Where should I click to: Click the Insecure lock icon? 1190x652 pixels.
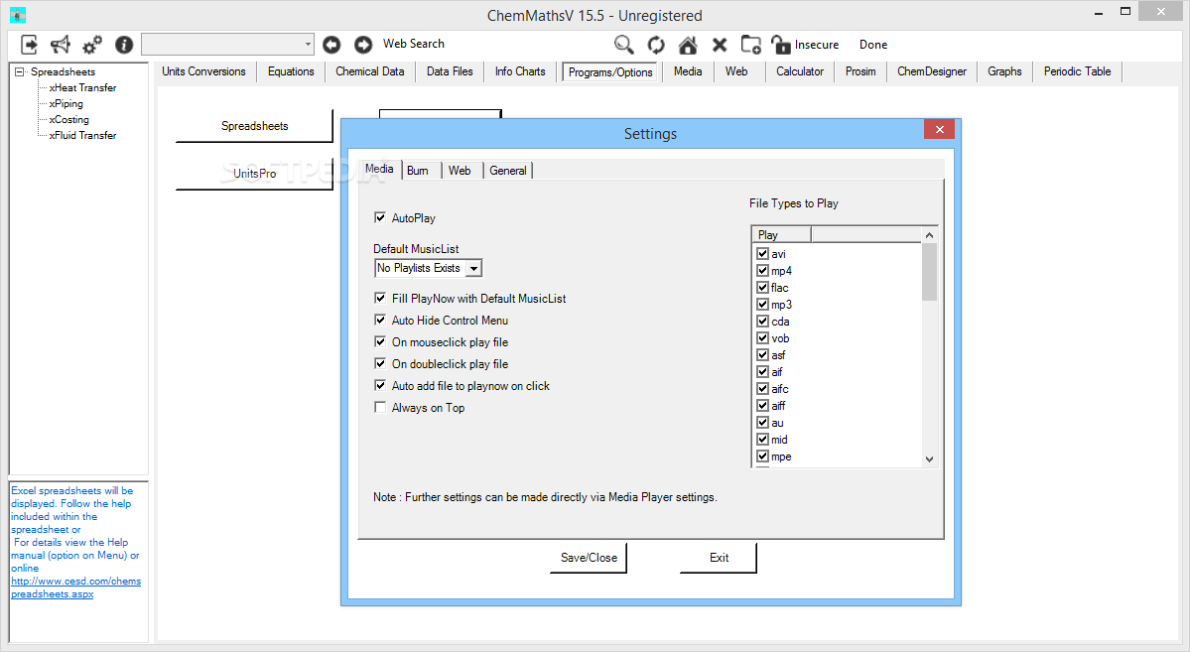pyautogui.click(x=781, y=45)
